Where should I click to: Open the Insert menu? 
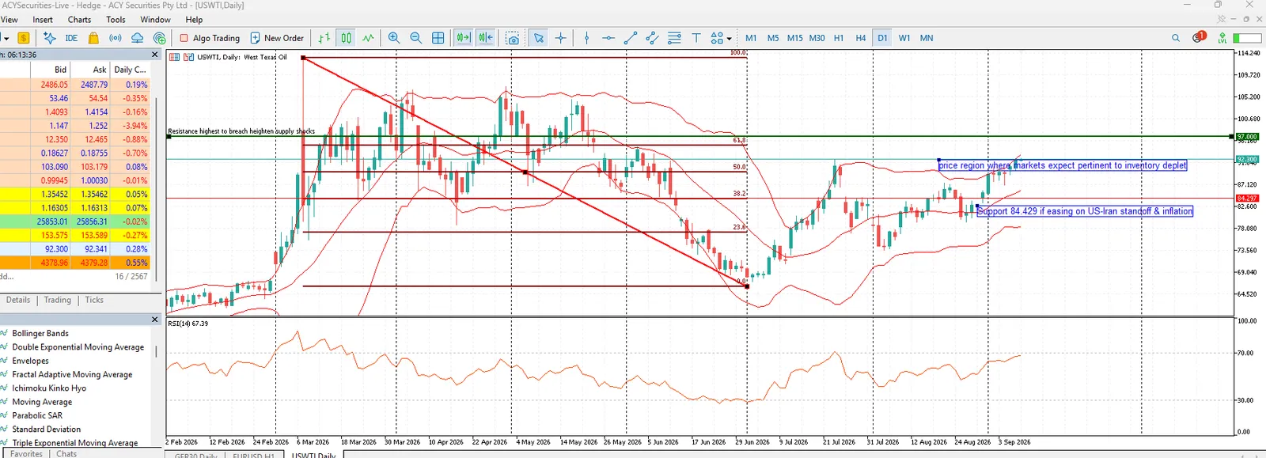point(43,20)
